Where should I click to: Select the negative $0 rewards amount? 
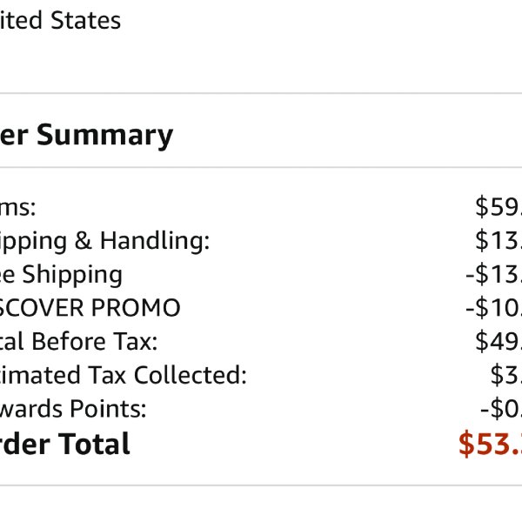point(501,409)
